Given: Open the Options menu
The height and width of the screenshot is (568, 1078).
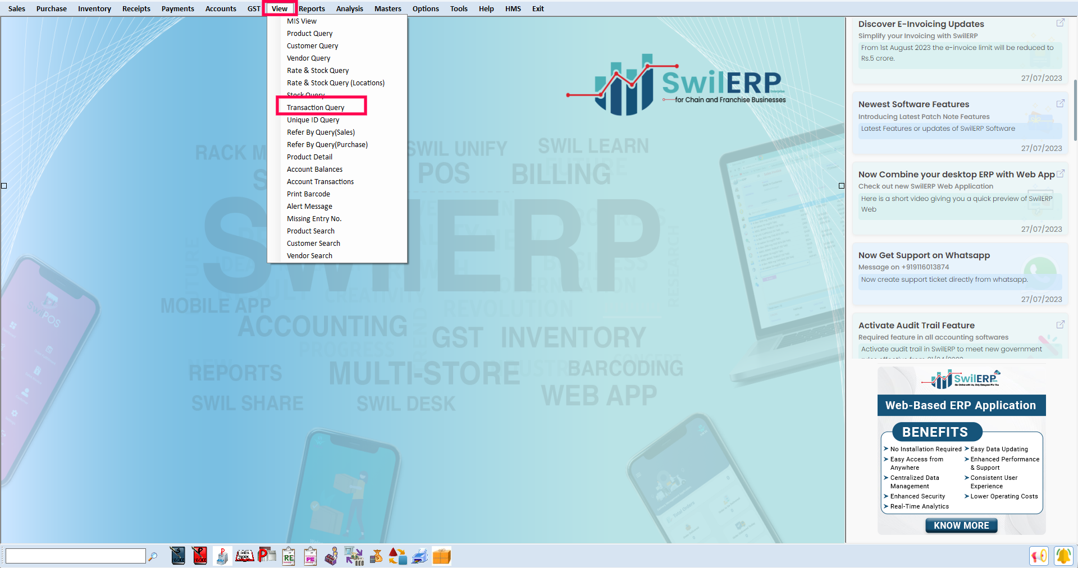Looking at the screenshot, I should pyautogui.click(x=426, y=8).
